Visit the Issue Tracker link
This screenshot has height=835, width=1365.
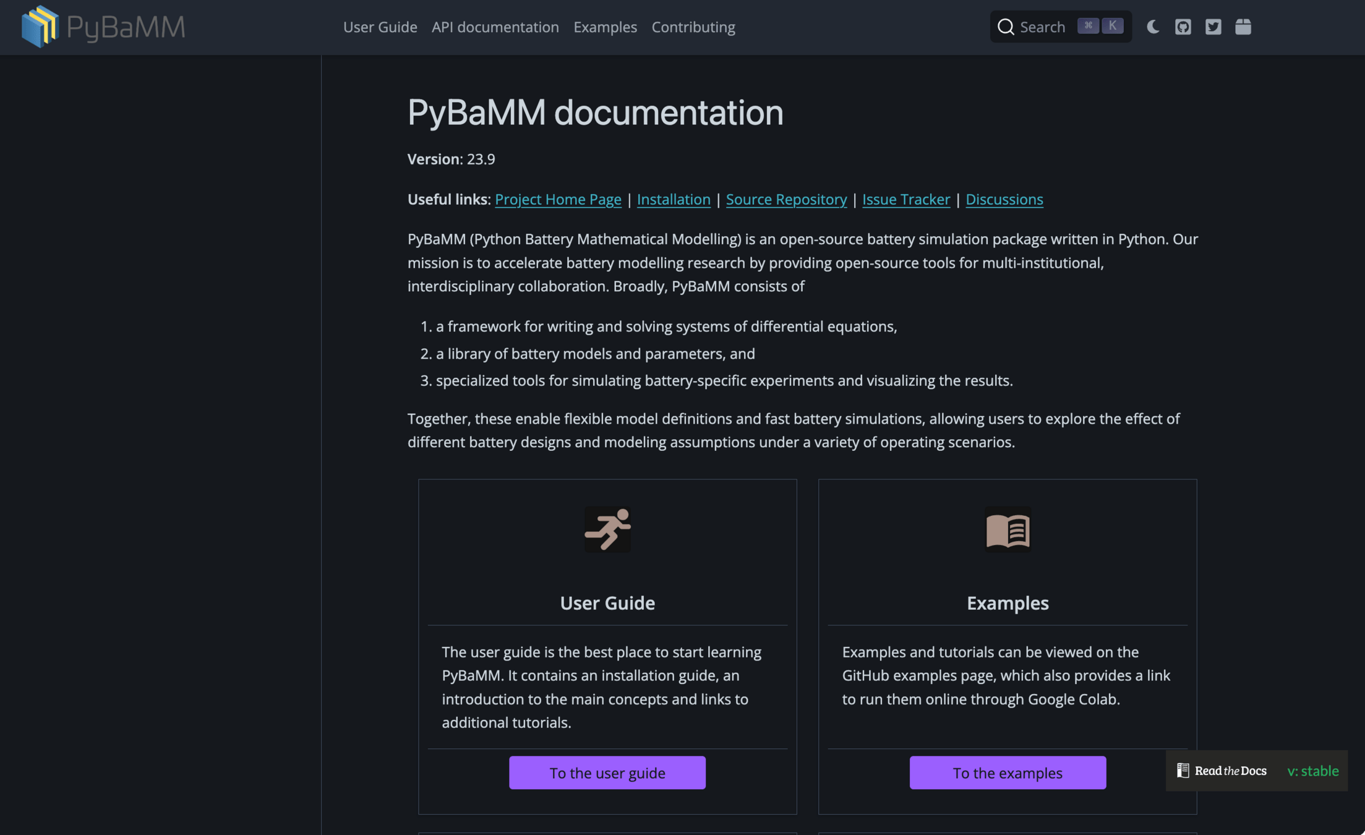point(905,199)
